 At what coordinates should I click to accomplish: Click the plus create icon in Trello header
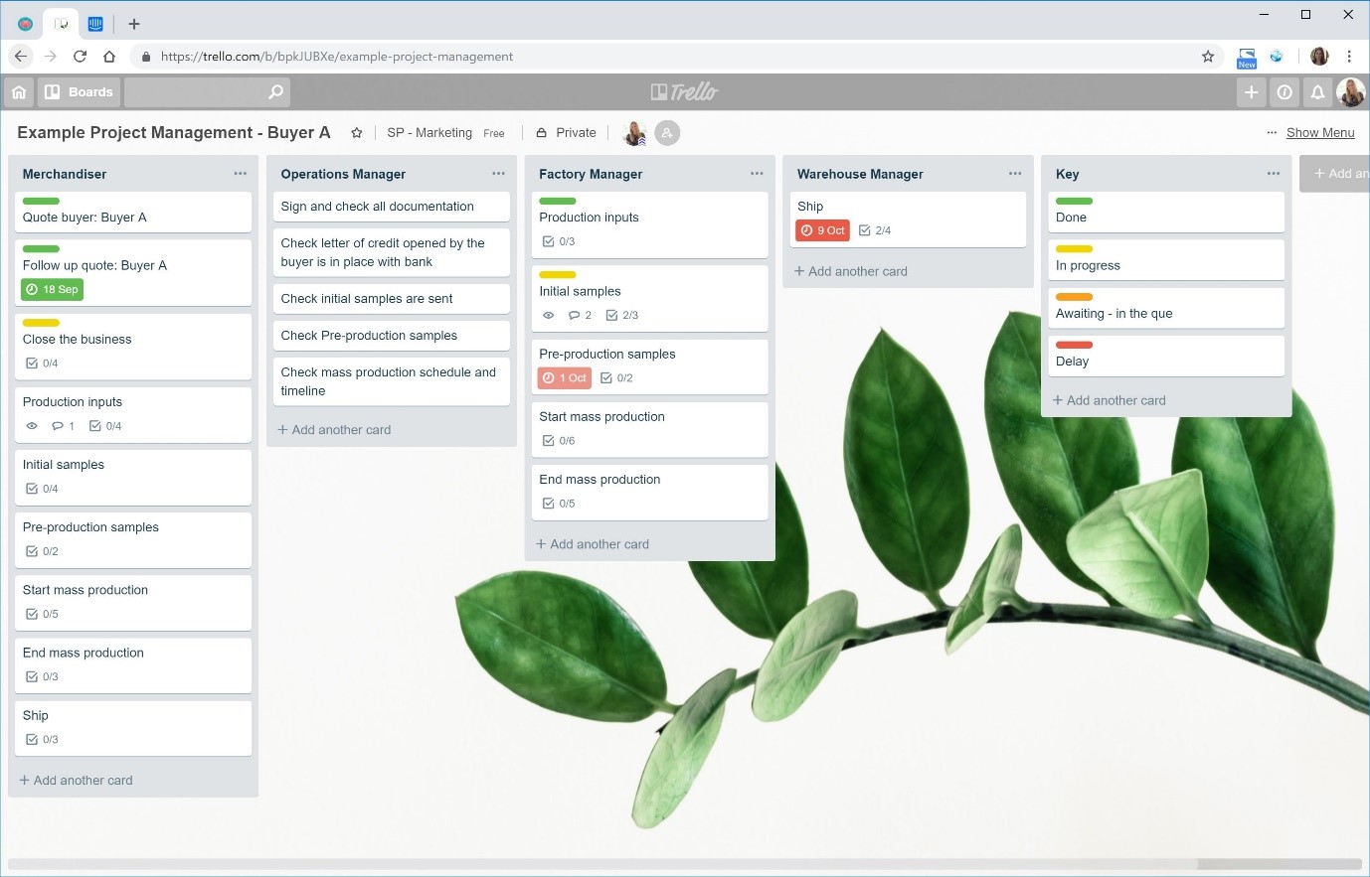[1252, 92]
